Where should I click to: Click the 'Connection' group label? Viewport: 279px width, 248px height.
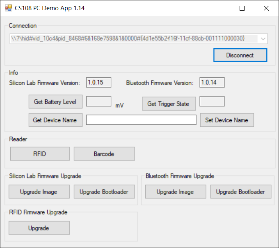tap(23, 26)
